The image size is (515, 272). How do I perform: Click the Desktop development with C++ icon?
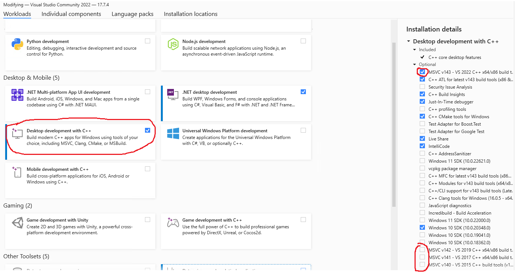17,133
